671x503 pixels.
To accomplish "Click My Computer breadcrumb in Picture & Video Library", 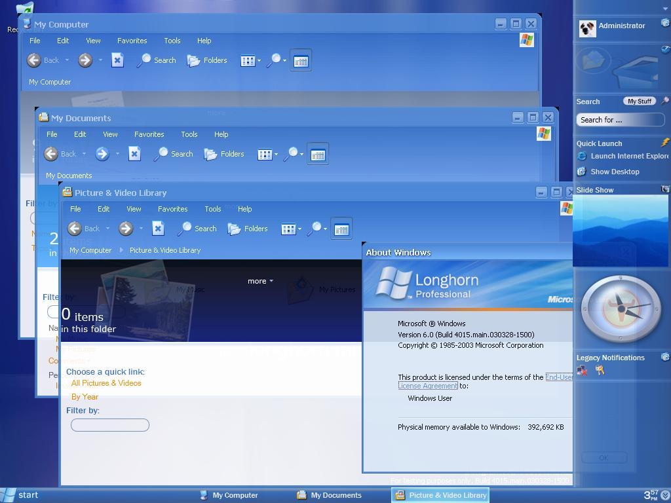I will pyautogui.click(x=90, y=250).
